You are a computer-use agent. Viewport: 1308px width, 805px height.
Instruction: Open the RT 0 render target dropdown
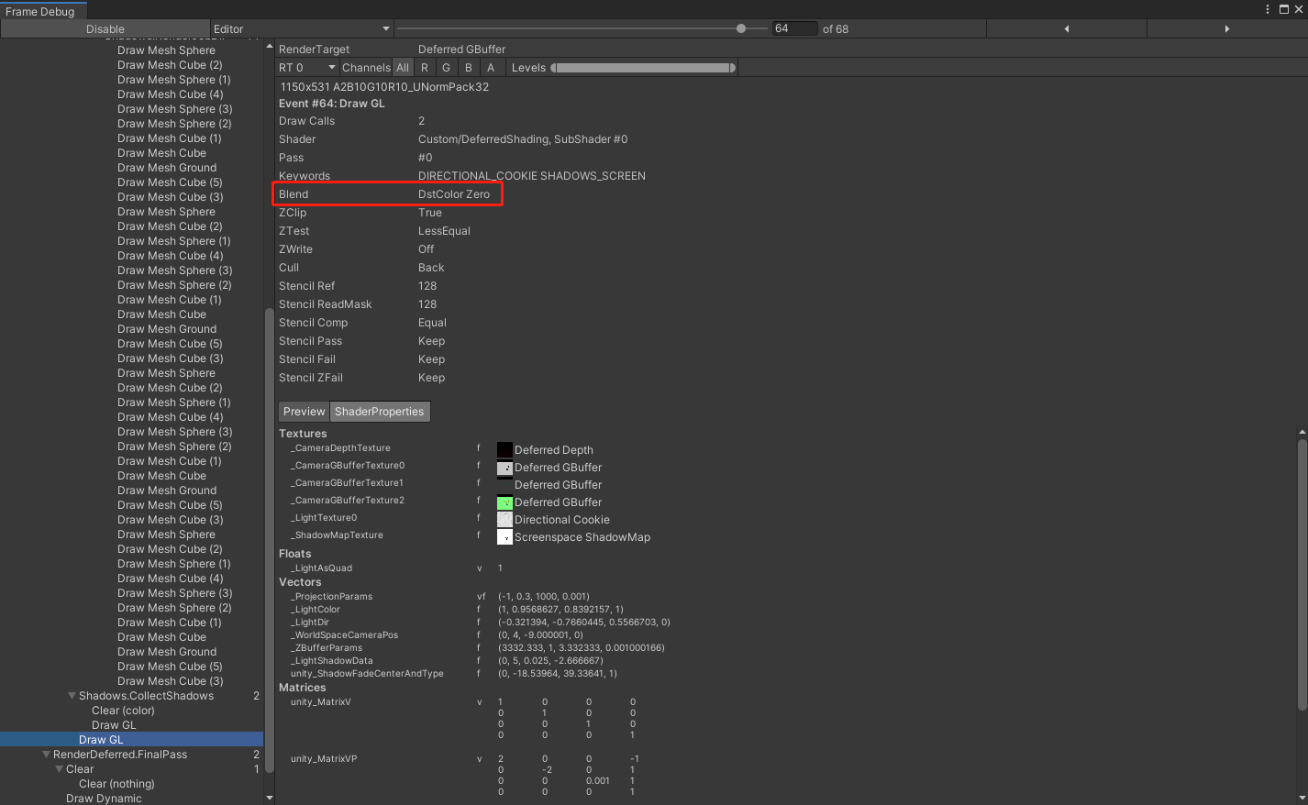pyautogui.click(x=307, y=68)
